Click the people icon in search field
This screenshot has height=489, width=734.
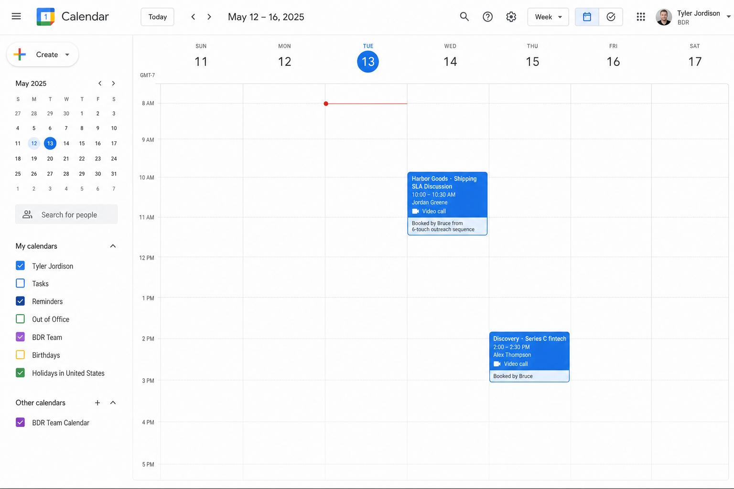[x=28, y=214]
